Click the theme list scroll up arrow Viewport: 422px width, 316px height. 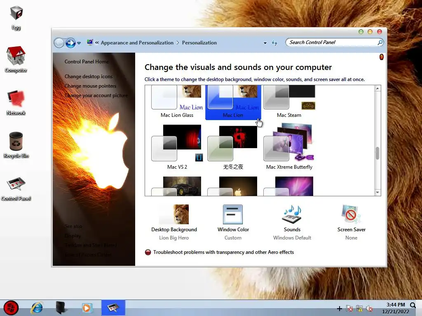(x=377, y=88)
